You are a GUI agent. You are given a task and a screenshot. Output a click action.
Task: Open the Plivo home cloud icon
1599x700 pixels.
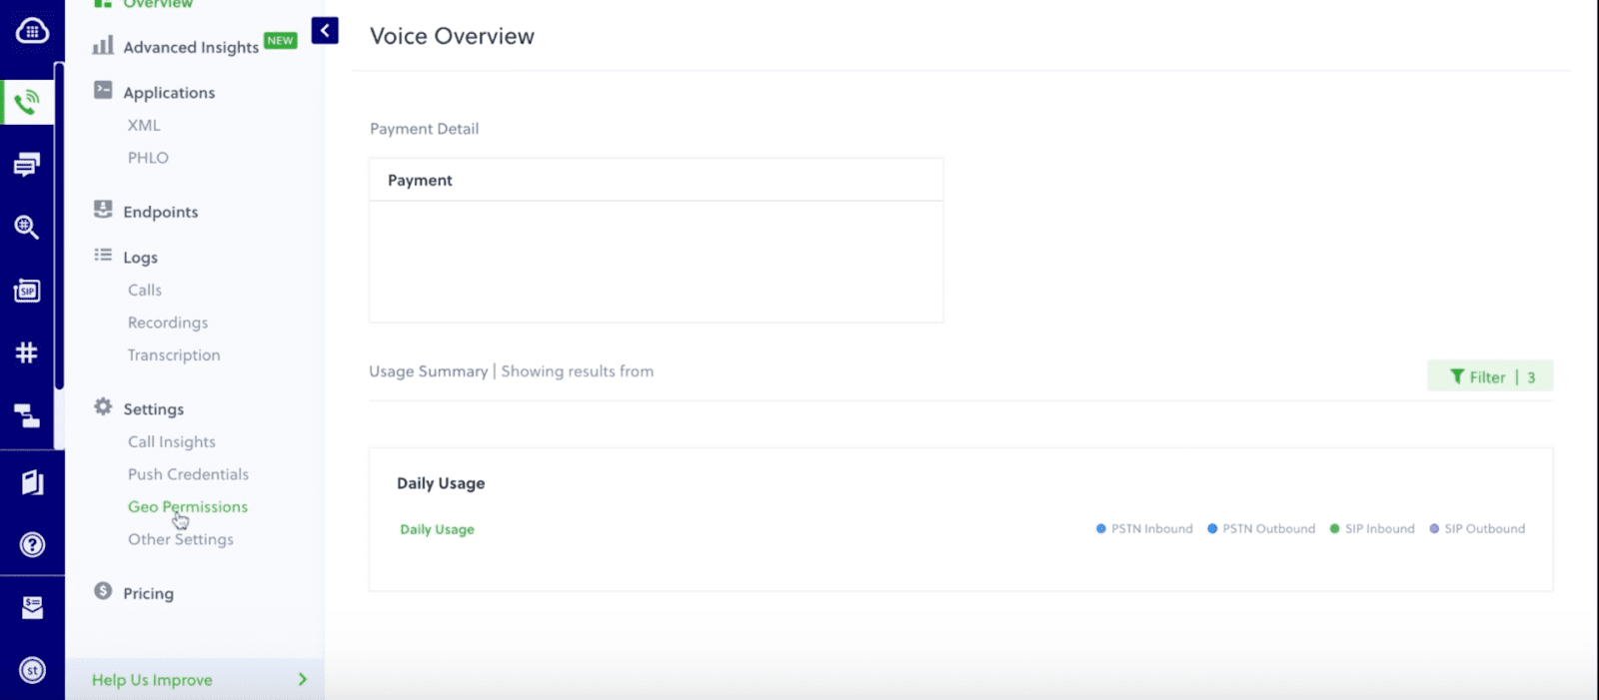tap(32, 31)
